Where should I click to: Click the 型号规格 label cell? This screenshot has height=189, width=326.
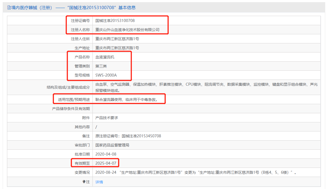pos(82,75)
